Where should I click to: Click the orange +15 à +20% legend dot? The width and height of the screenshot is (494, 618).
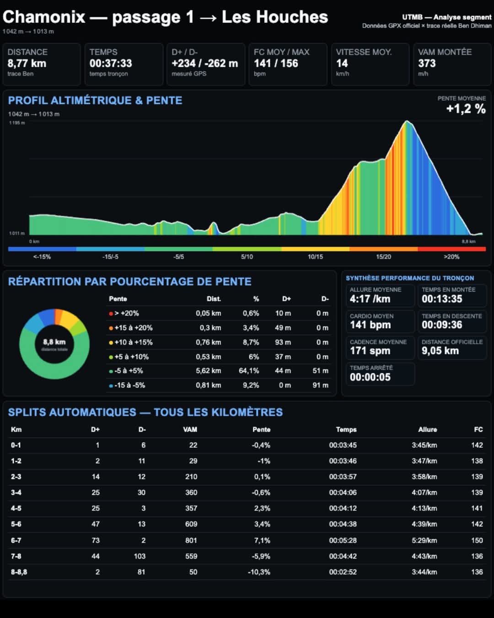tap(111, 328)
